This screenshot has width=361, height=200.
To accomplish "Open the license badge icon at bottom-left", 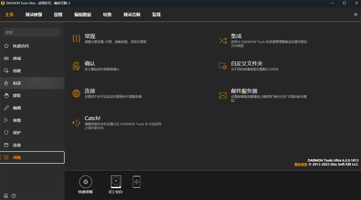I will pyautogui.click(x=6, y=196).
